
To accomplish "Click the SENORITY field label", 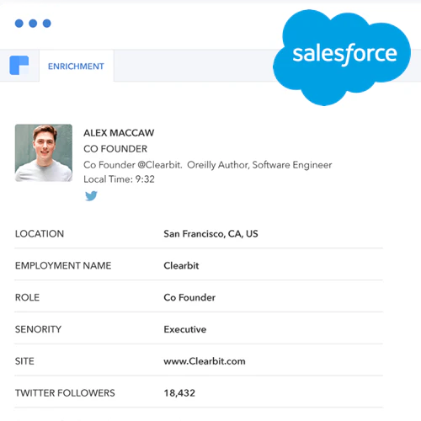I will 38,329.
